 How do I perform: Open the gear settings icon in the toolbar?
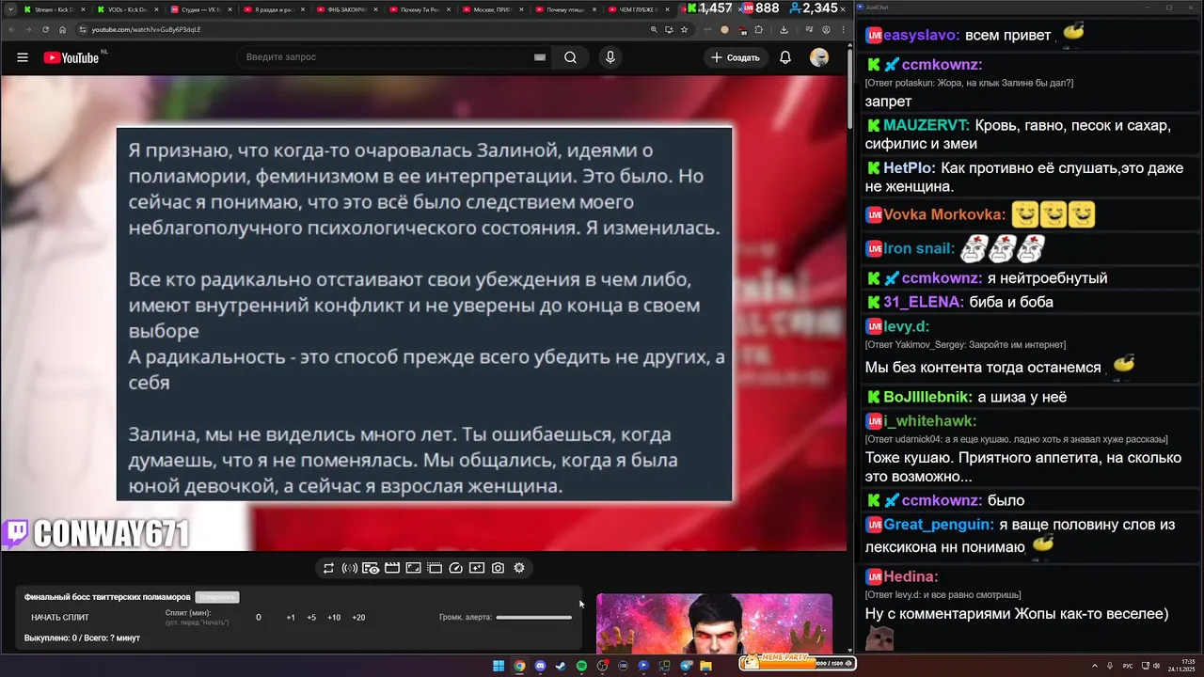519,568
